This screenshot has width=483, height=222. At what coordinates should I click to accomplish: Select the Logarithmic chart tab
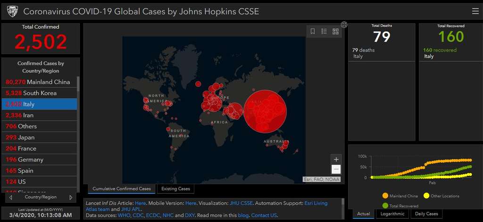392,214
